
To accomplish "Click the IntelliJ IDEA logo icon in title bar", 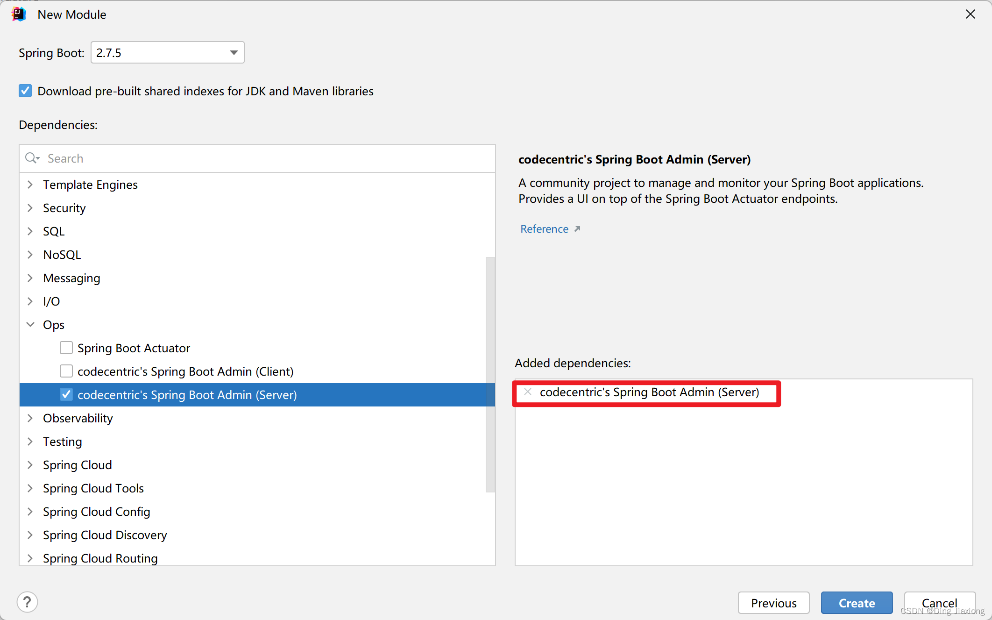I will coord(19,14).
